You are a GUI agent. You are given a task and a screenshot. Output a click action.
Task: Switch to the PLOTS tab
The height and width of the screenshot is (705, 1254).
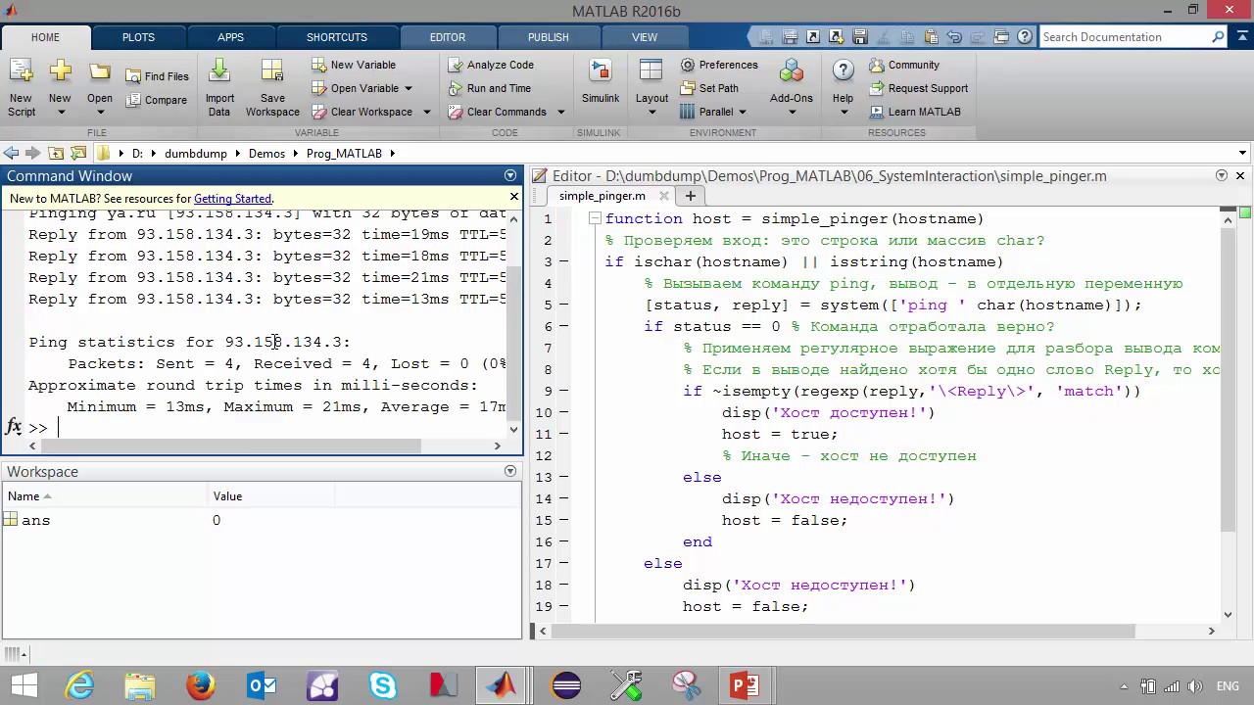(138, 37)
